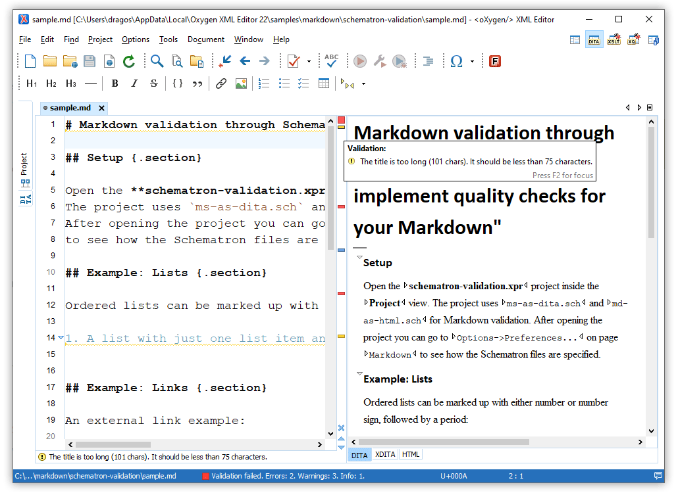Collapse the Setup section in the preview
Image resolution: width=678 pixels, height=493 pixels.
coord(359,257)
